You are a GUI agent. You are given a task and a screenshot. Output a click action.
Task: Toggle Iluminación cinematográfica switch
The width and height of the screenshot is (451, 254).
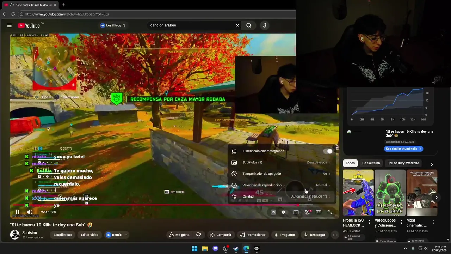pos(327,151)
